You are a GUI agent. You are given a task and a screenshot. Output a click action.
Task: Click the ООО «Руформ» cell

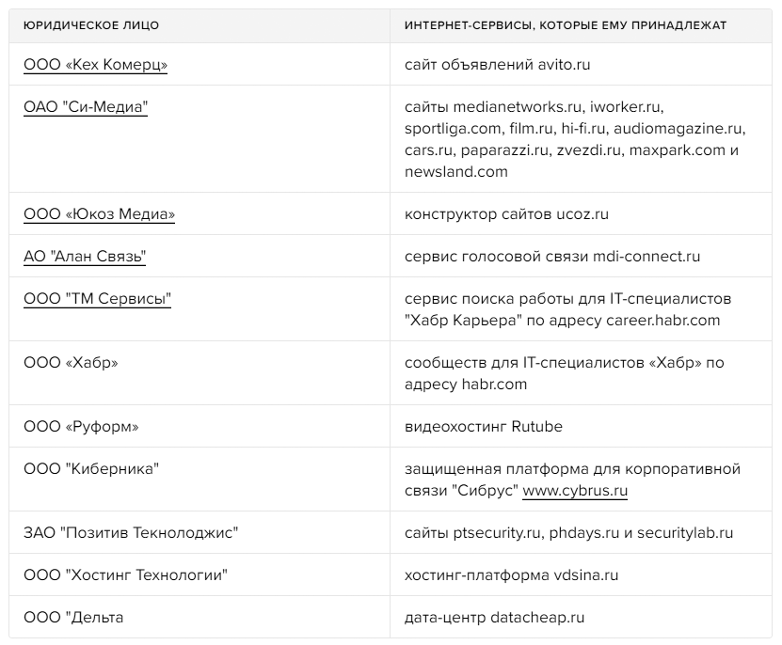point(81,427)
